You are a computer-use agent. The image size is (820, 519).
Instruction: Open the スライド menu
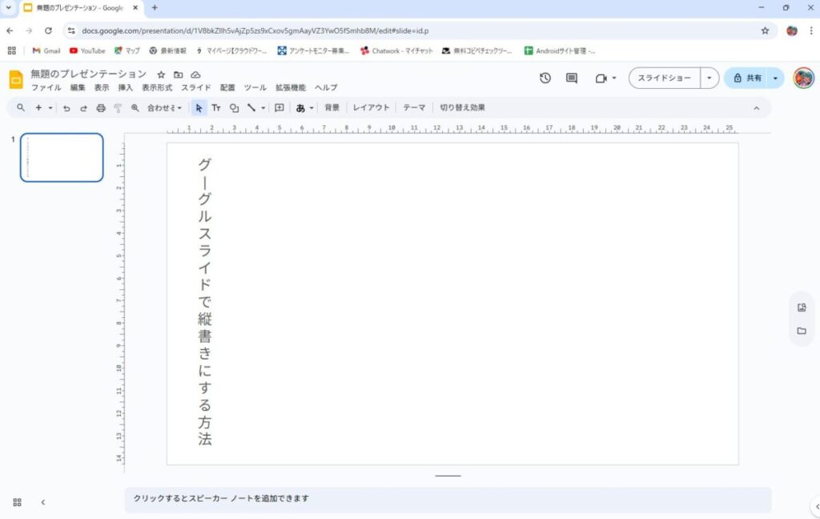coord(196,88)
